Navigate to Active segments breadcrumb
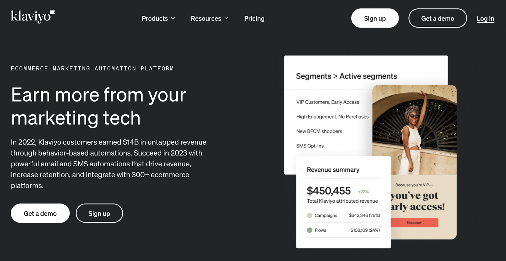 tap(368, 76)
